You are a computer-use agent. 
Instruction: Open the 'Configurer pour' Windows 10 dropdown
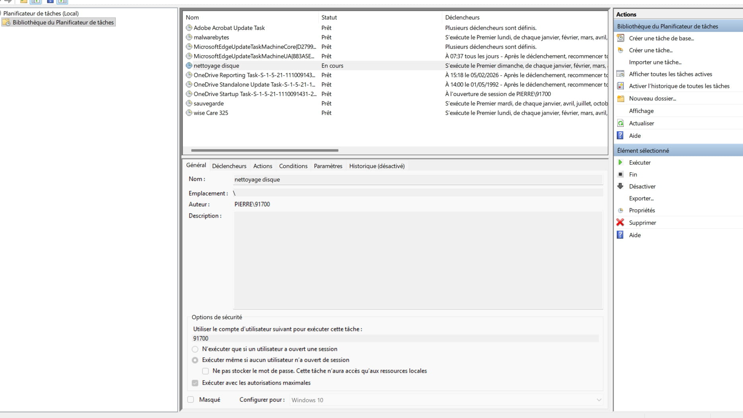tap(446, 400)
